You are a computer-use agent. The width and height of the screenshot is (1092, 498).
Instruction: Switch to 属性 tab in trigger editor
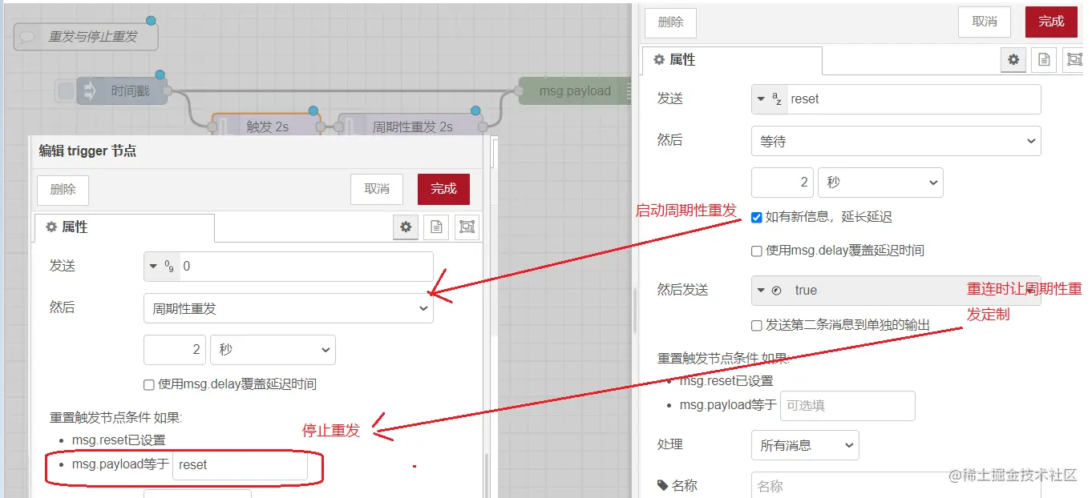tap(124, 228)
